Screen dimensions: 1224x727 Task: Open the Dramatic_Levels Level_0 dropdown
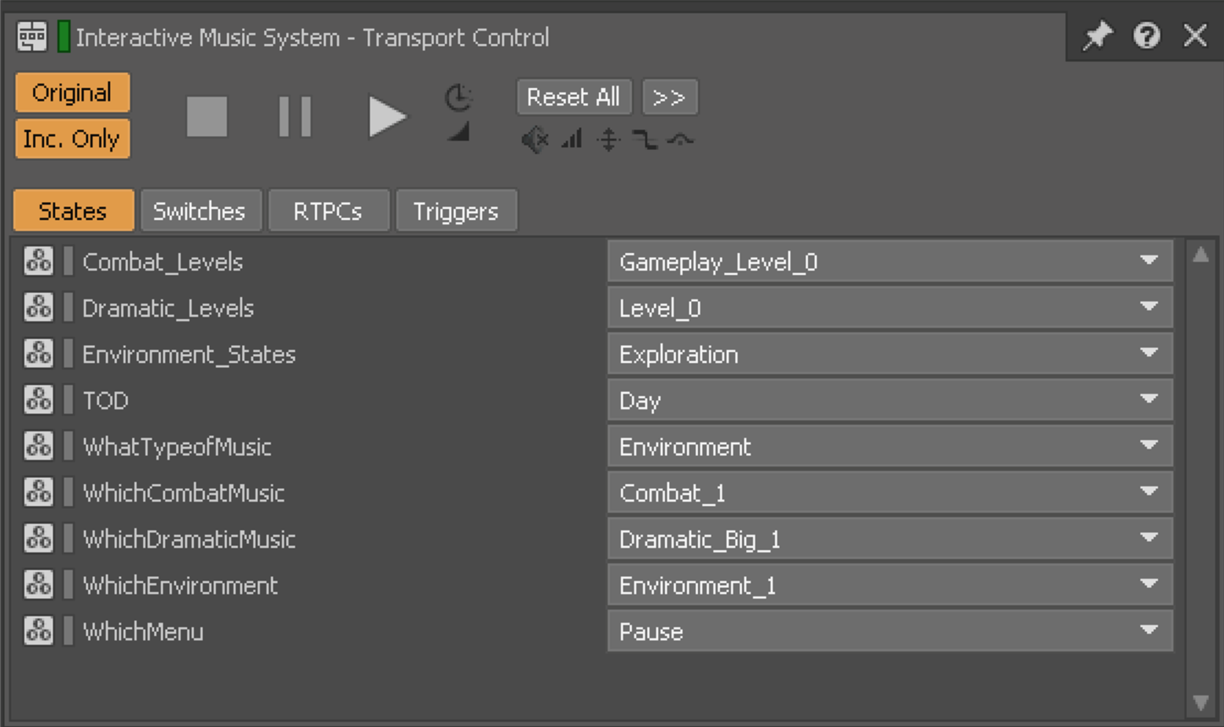click(x=890, y=308)
